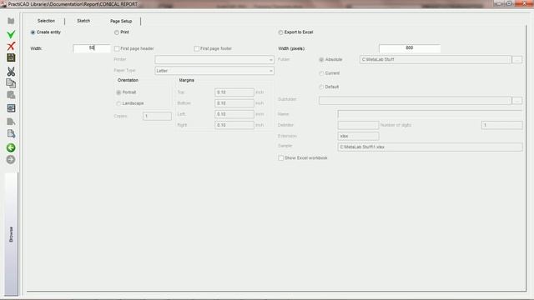Click the green back arrow icon
Image resolution: width=534 pixels, height=300 pixels.
11,147
